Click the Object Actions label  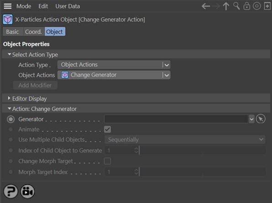(x=37, y=75)
